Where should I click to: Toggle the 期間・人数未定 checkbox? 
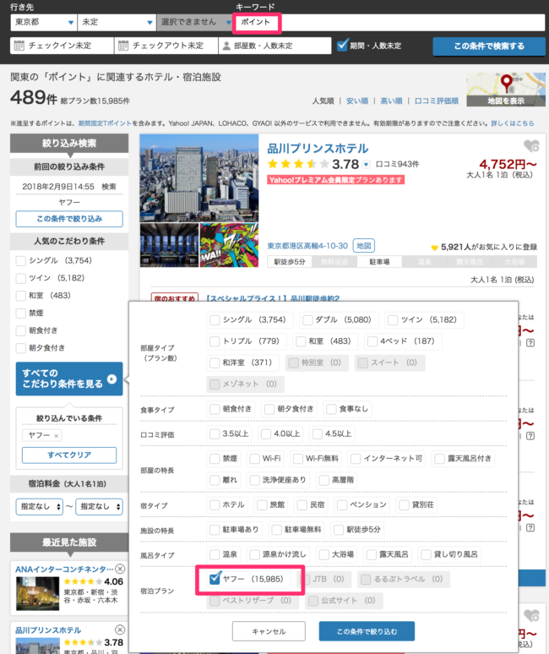click(343, 45)
